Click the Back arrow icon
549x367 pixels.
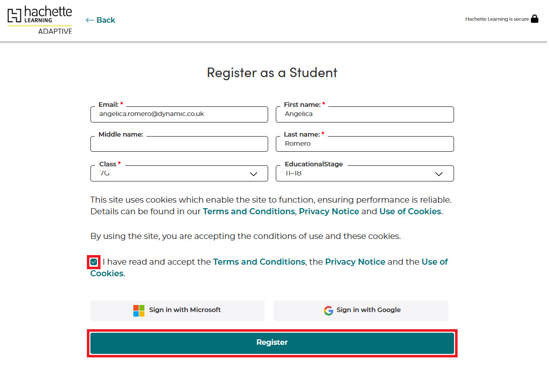click(90, 20)
